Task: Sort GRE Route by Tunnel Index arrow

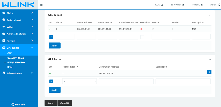Action: [77, 67]
